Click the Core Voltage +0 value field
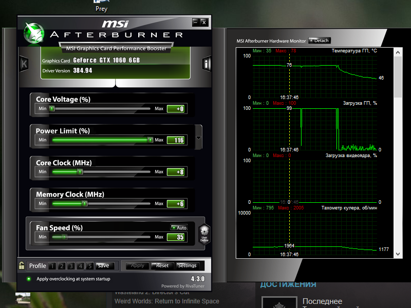Viewport: 411px width, 308px height. [176, 109]
